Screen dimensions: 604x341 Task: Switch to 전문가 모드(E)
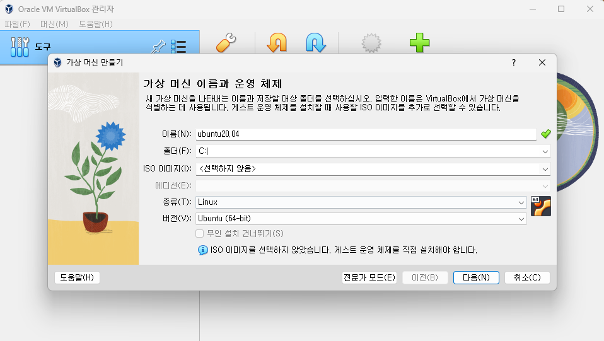[x=369, y=277]
